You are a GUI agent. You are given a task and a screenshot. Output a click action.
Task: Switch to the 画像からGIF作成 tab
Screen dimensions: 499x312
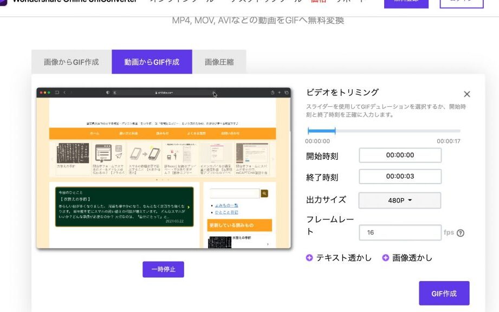(72, 62)
